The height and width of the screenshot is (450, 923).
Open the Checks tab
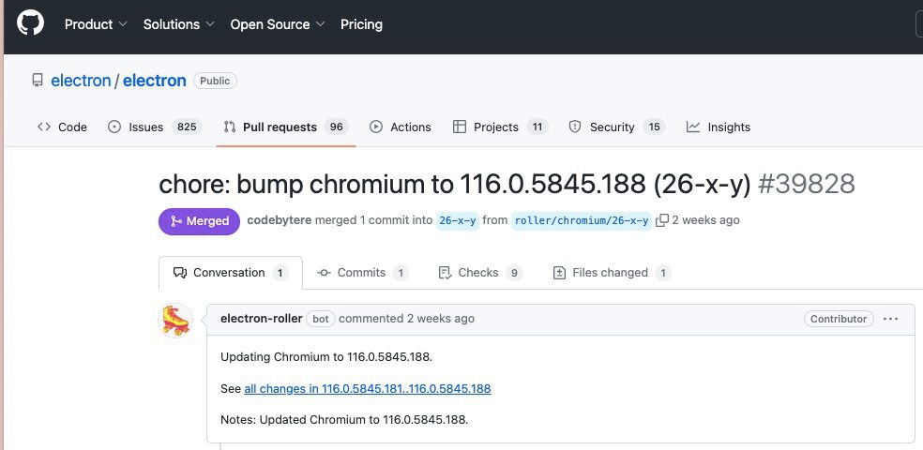click(479, 273)
